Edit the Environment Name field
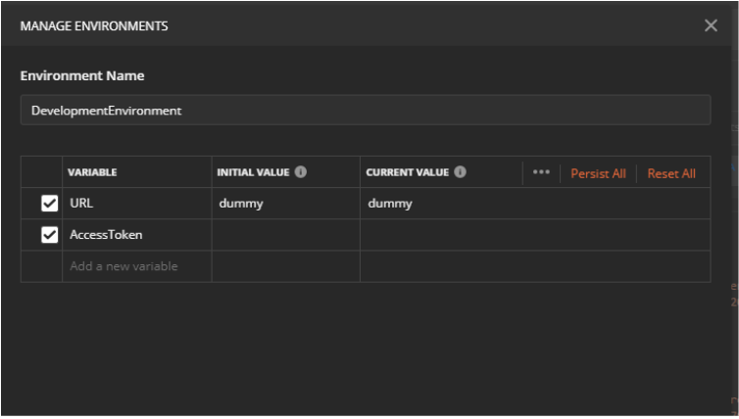Screen dimensions: 739x419 click(x=365, y=111)
